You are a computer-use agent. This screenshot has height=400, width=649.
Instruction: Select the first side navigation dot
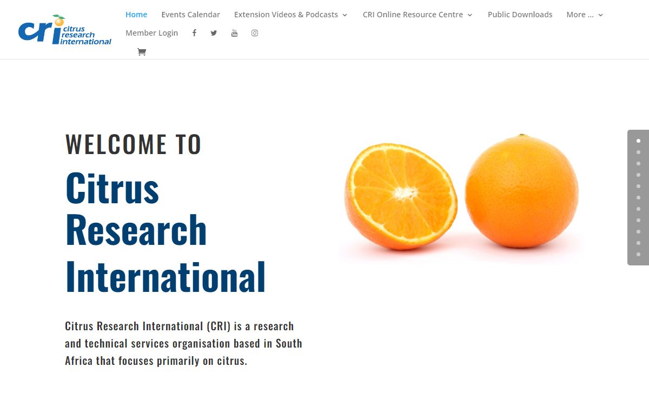pyautogui.click(x=638, y=141)
